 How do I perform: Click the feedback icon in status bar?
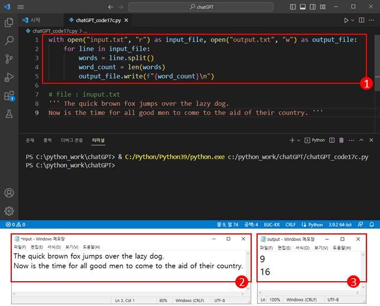click(x=360, y=224)
